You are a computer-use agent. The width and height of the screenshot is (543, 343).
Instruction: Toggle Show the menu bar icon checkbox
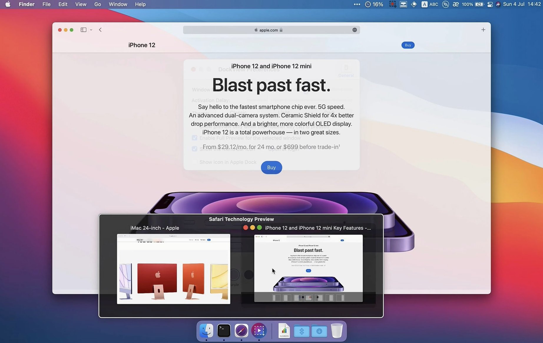pyautogui.click(x=194, y=149)
